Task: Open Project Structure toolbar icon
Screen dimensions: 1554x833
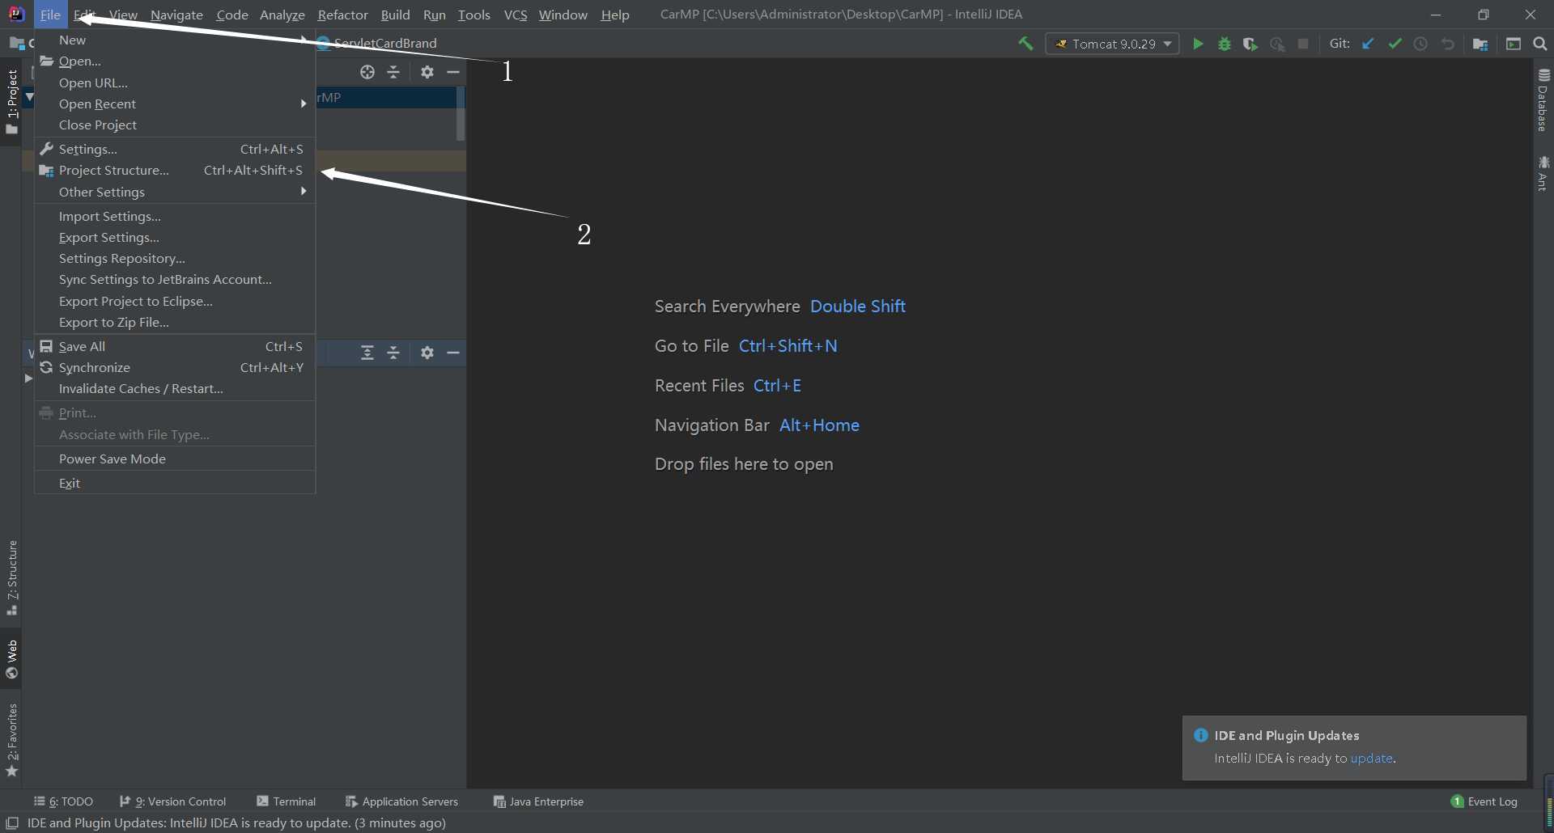Action: [1480, 44]
